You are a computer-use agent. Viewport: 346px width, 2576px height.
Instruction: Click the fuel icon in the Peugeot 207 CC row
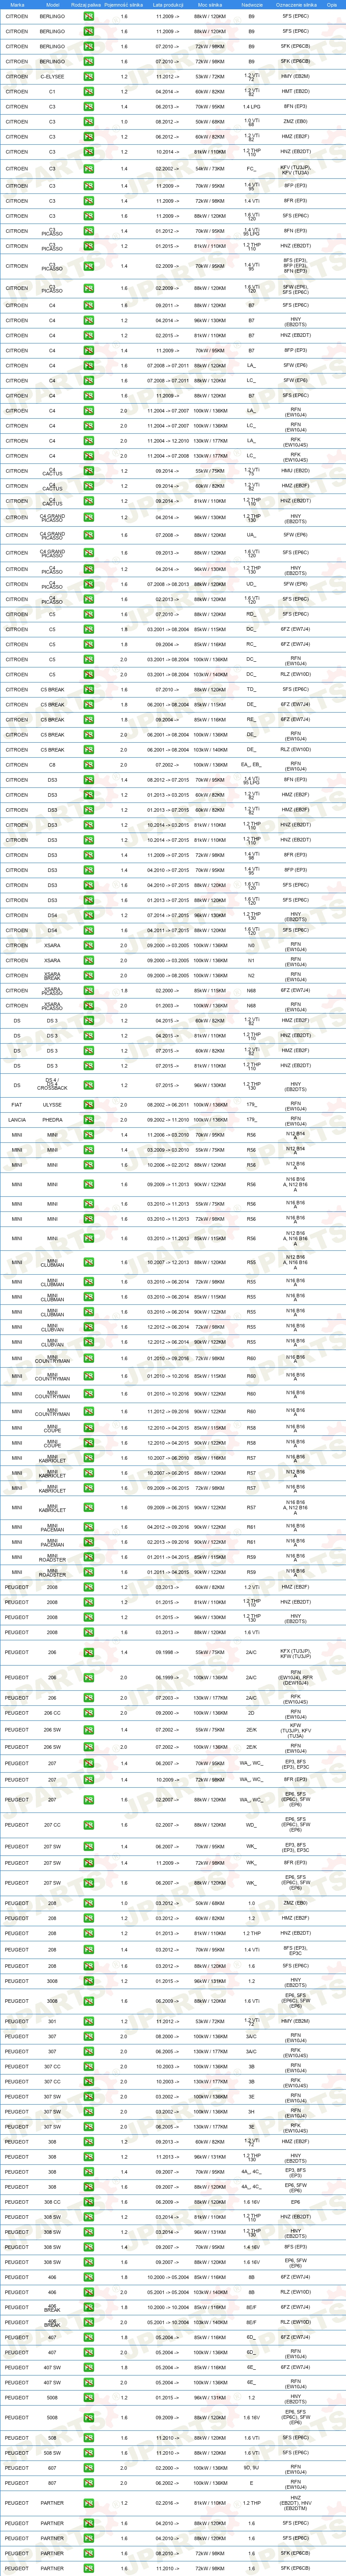point(88,1825)
